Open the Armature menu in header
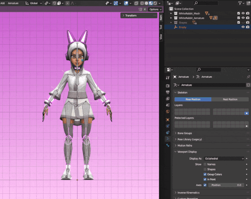 click(x=13, y=3)
